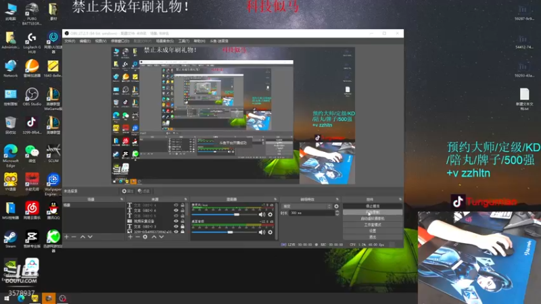Lock the 文本 (GDI+) 4 source
Image resolution: width=541 pixels, height=304 pixels.
[183, 205]
